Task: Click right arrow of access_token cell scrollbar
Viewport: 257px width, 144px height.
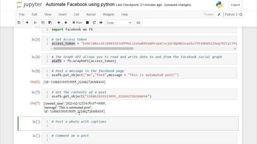Action: [235, 48]
